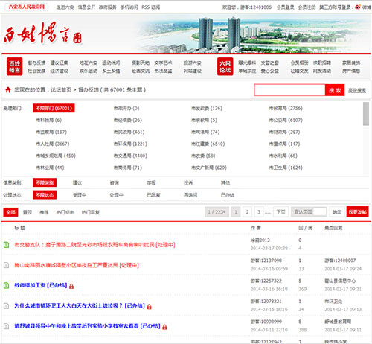Click the 确定 jump confirm button

pyautogui.click(x=337, y=212)
